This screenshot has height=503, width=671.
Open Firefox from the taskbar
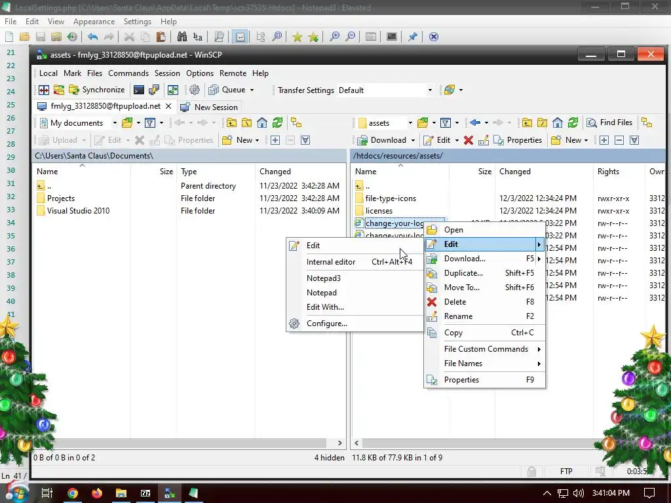point(97,494)
